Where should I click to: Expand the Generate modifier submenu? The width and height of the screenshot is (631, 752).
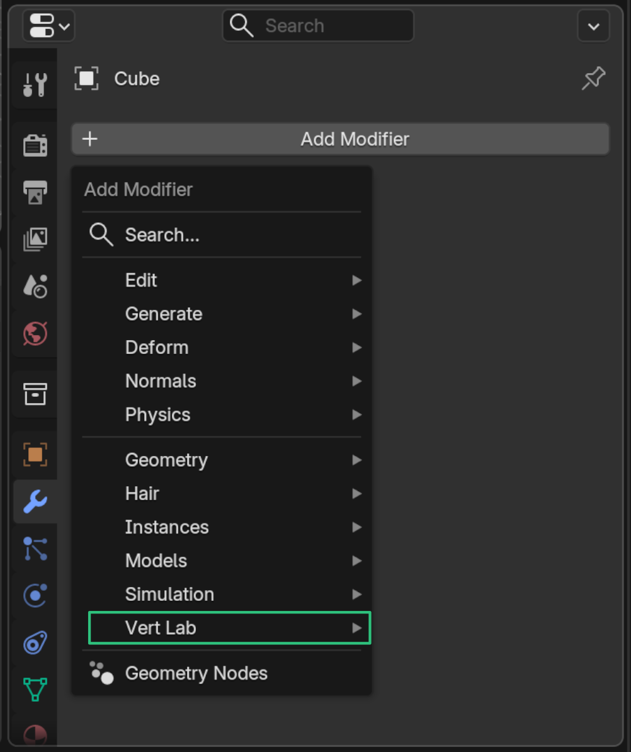[x=222, y=314]
